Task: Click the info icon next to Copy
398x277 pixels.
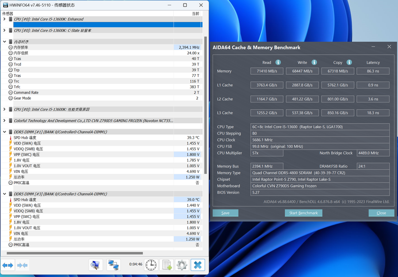Action: (349, 62)
